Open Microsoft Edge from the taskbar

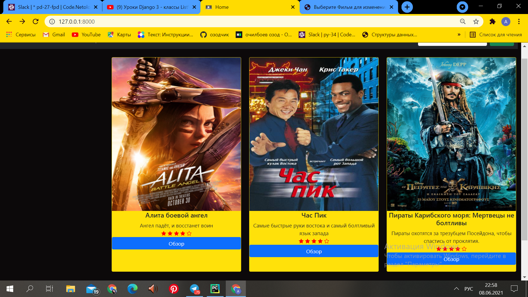tap(132, 289)
